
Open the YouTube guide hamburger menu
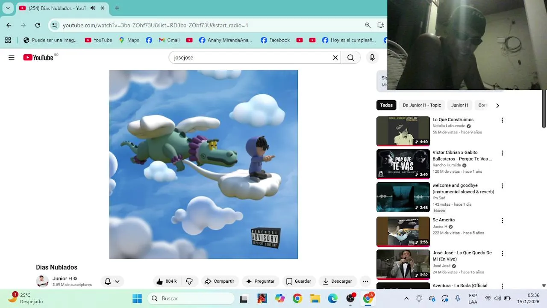click(x=12, y=58)
